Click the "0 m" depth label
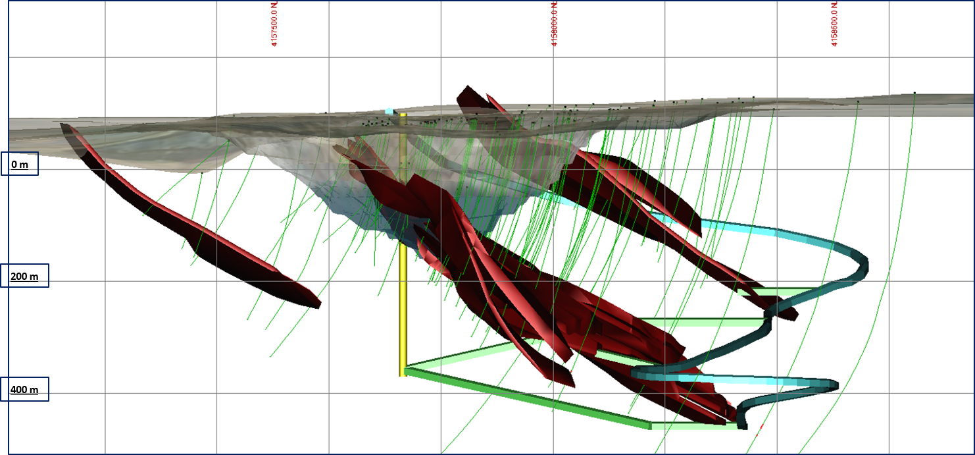The image size is (975, 455). [x=20, y=163]
